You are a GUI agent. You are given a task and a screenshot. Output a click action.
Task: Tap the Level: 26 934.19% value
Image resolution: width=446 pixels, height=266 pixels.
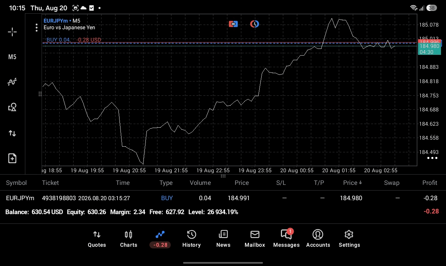coord(213,212)
